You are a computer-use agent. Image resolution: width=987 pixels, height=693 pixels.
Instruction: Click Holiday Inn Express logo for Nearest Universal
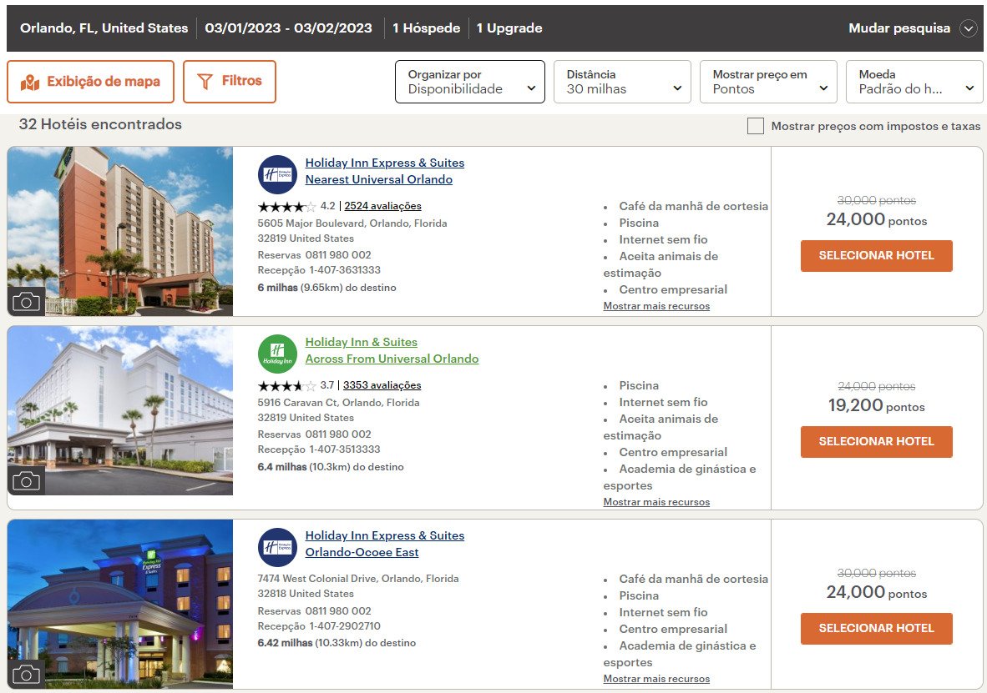point(277,175)
